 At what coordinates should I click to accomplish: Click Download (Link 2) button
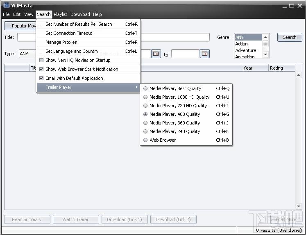(173, 219)
